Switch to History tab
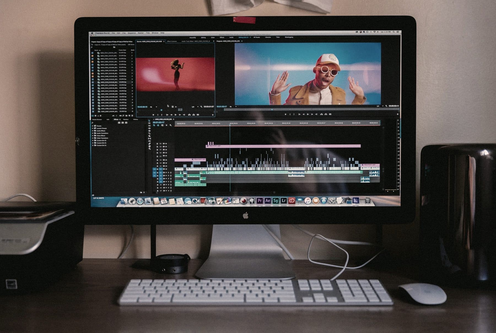The width and height of the screenshot is (496, 333). point(136,119)
